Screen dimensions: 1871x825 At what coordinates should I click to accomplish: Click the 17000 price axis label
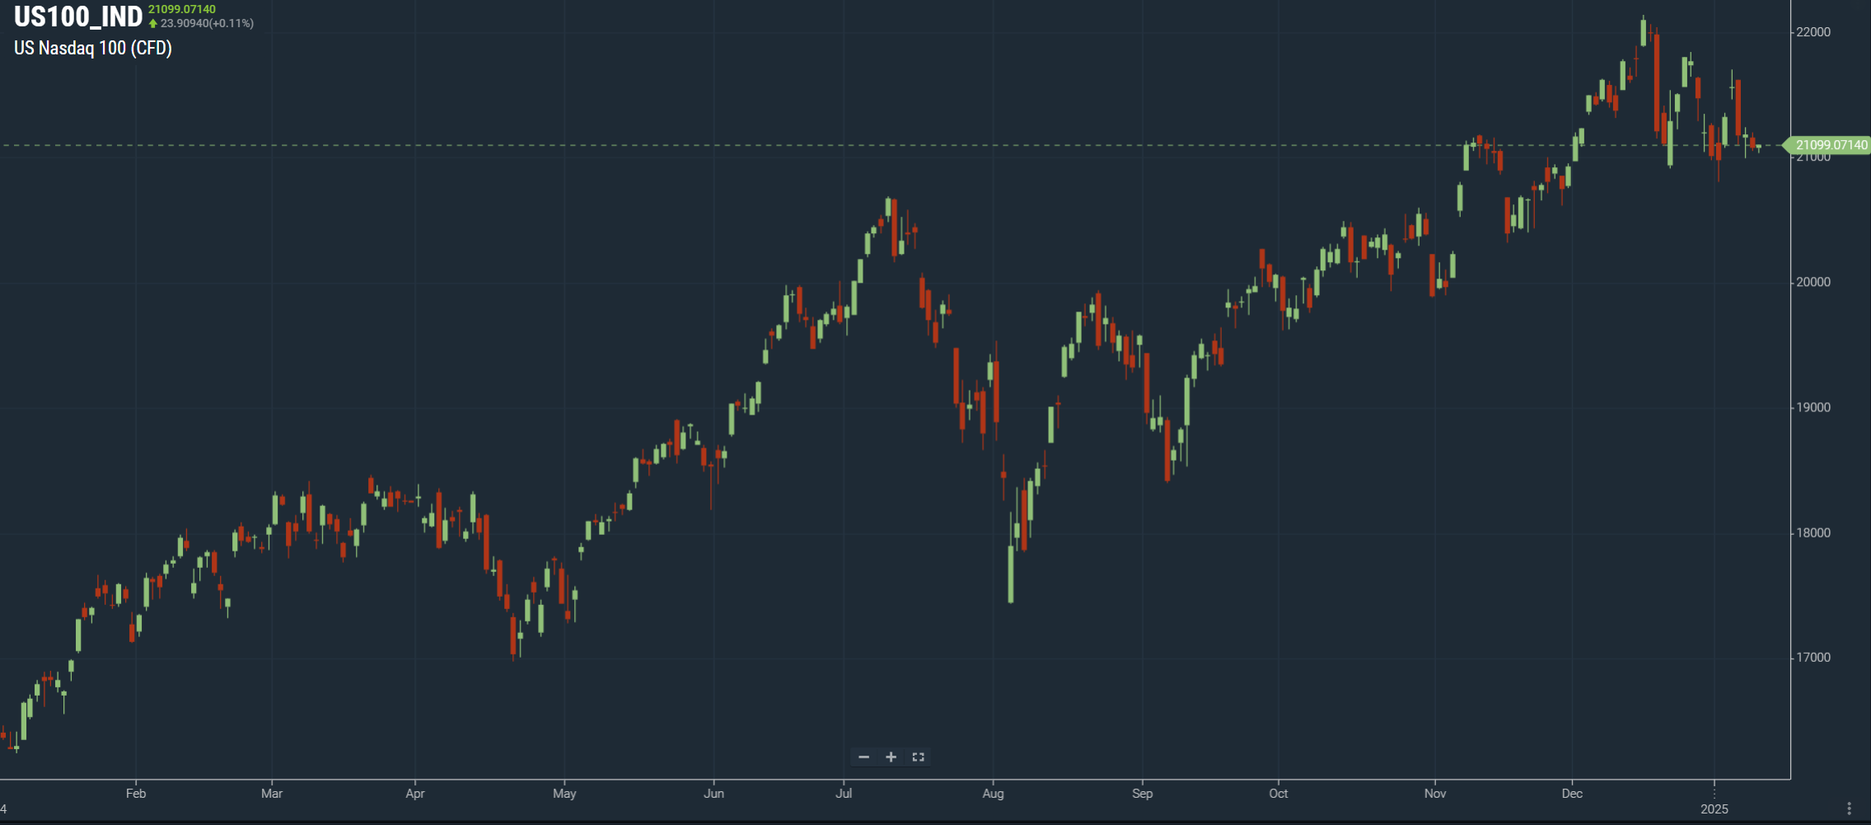[1813, 658]
